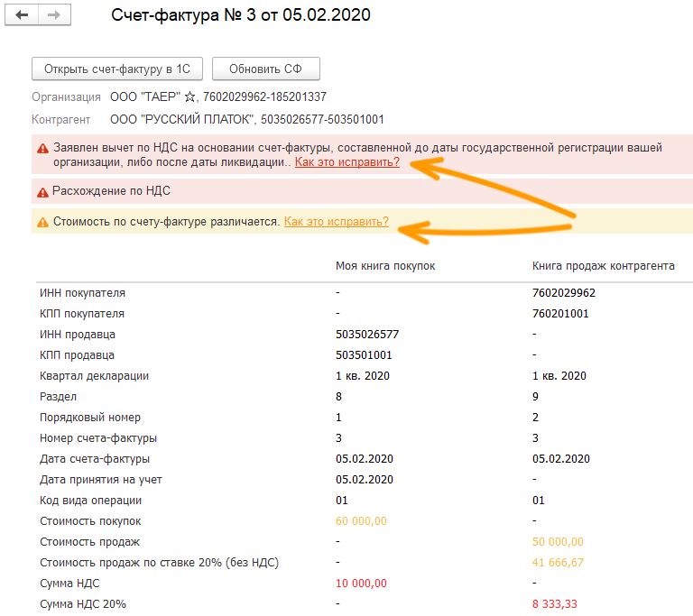This screenshot has height=616, width=693.
Task: Click the red VAT amount 8 333,33
Action: coord(555,604)
